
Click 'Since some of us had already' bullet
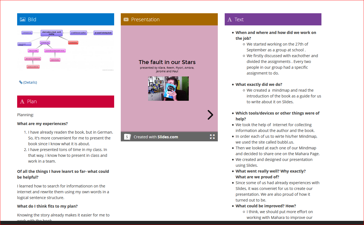tap(277, 191)
